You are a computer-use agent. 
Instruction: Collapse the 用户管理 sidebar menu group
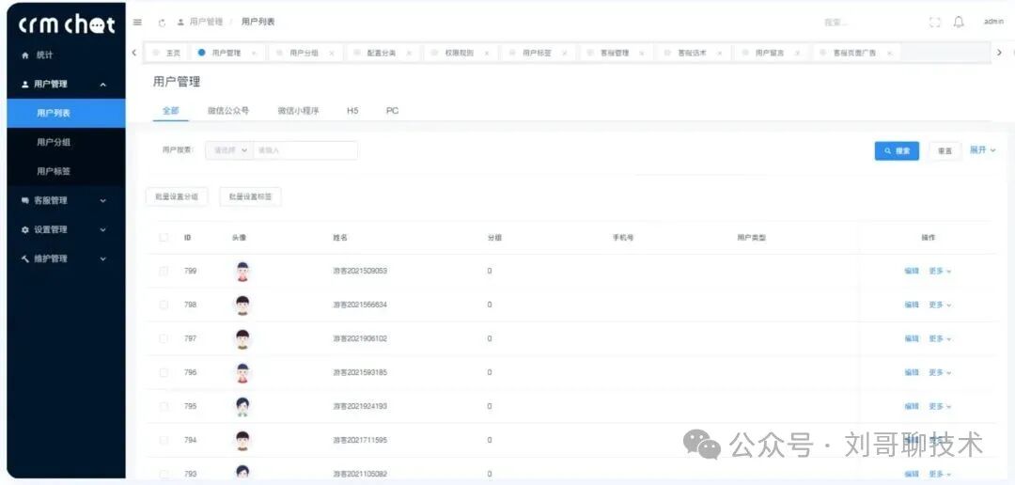(x=66, y=85)
